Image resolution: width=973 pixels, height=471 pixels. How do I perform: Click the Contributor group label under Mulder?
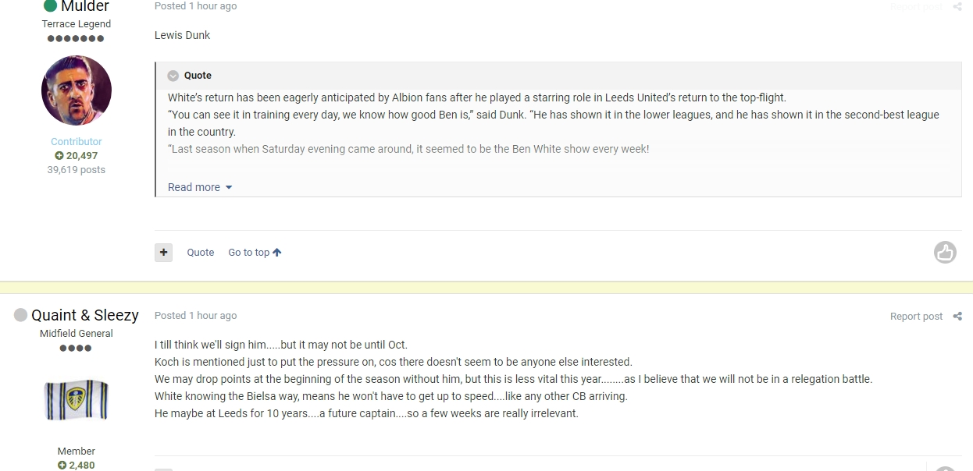click(77, 142)
